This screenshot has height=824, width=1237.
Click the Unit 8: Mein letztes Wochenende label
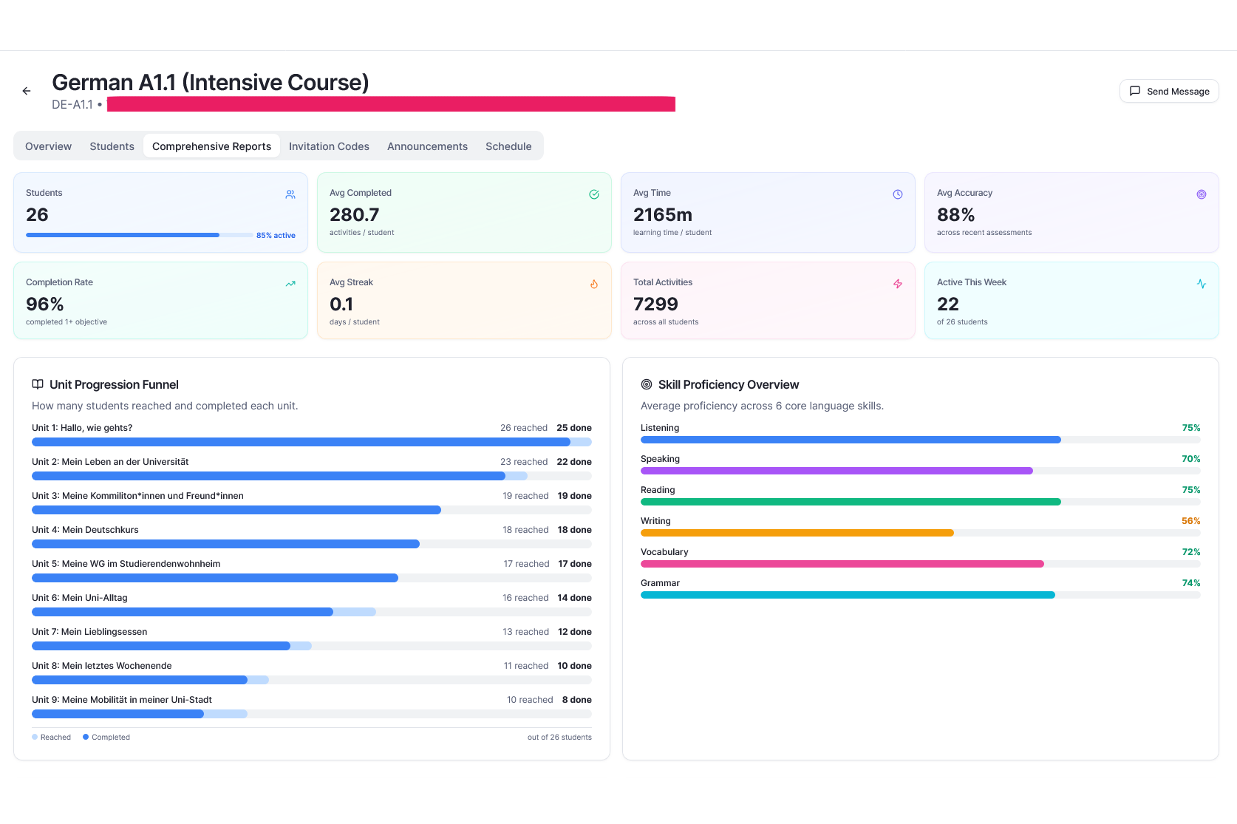pyautogui.click(x=102, y=666)
